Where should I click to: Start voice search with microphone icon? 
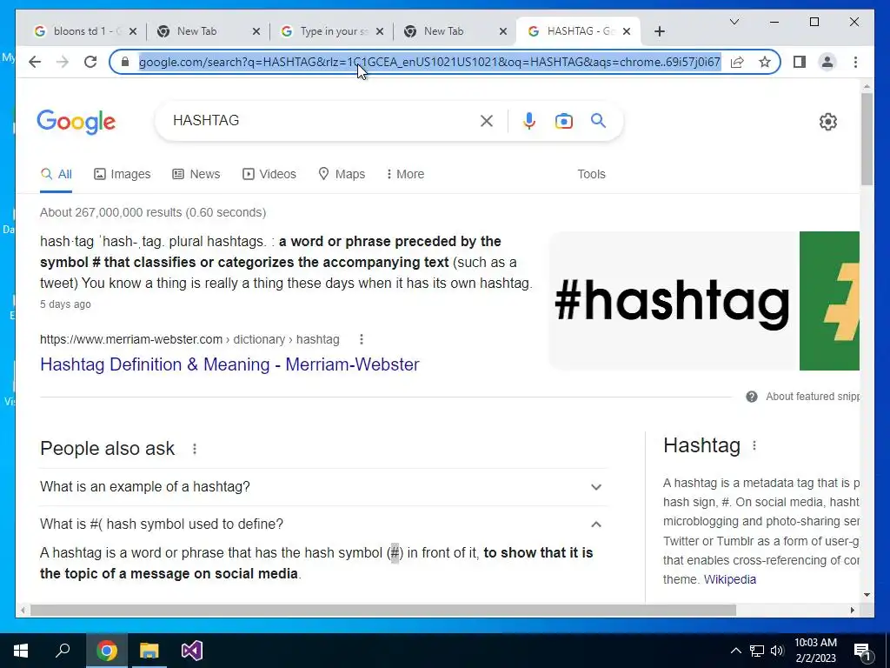point(529,120)
